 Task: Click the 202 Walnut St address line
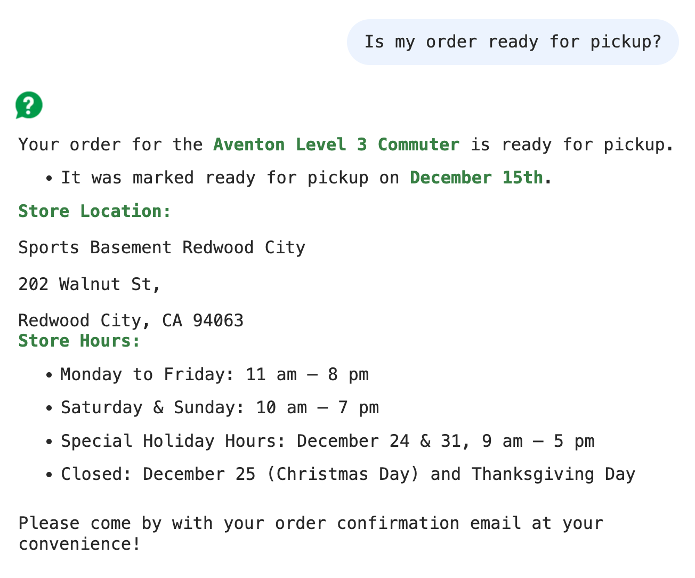(x=89, y=284)
